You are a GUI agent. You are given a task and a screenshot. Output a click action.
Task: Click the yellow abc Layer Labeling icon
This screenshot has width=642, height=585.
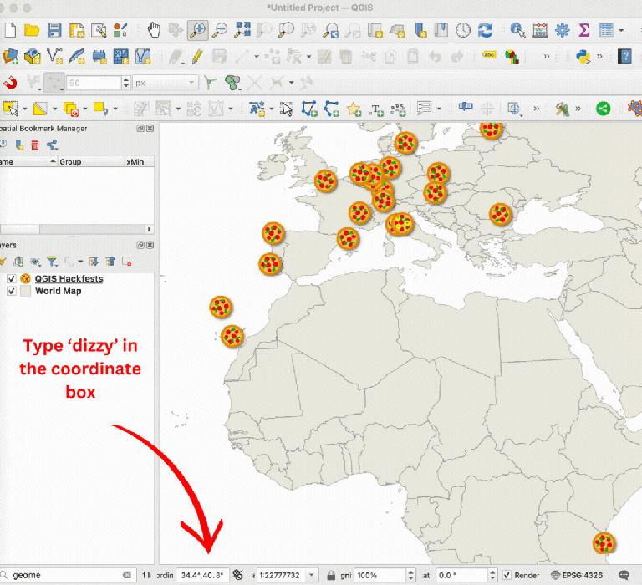pos(489,55)
